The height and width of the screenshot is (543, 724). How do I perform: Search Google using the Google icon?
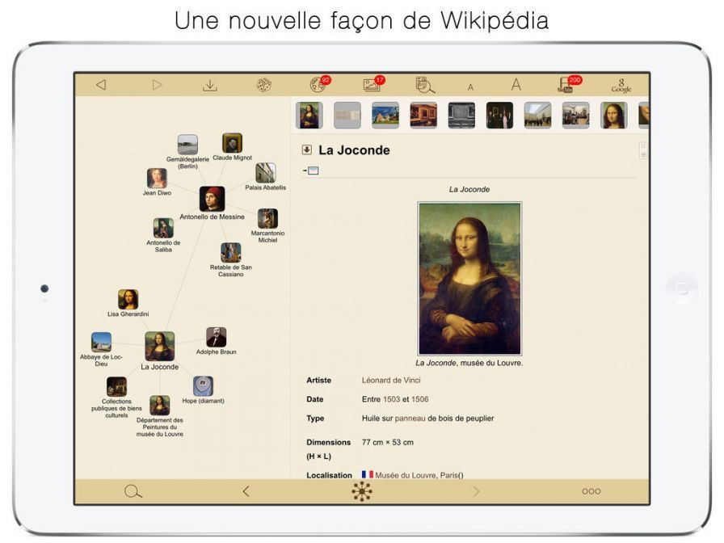(x=621, y=85)
